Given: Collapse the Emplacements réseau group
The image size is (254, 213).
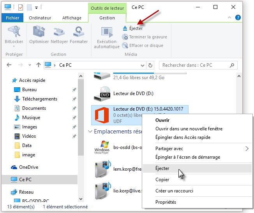Looking at the screenshot, I should coord(90,132).
